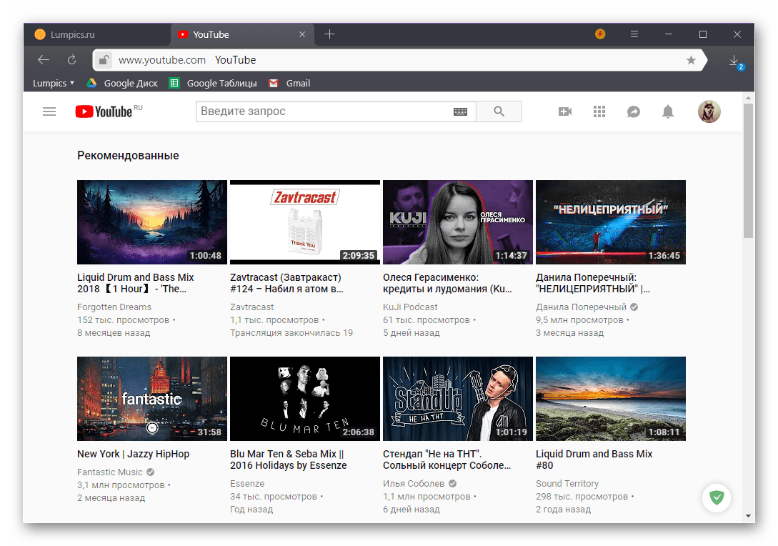Open the KuJi Podcast channel
Viewport: 778px width, 546px height.
(x=410, y=307)
